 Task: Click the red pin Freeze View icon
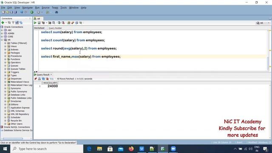[36, 79]
